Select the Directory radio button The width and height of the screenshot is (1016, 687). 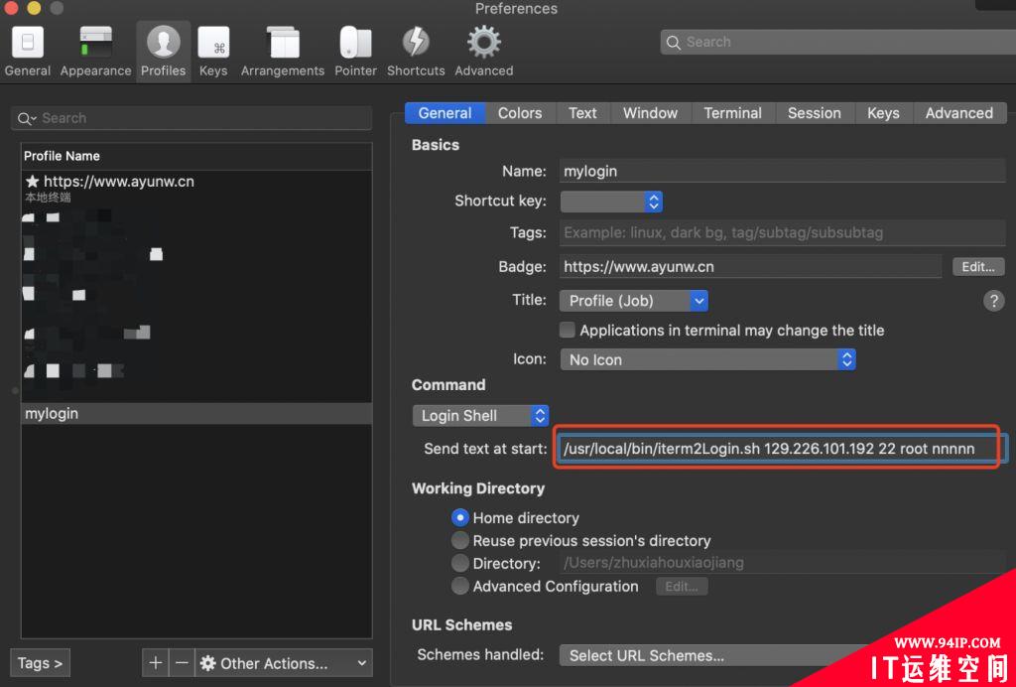click(x=460, y=563)
